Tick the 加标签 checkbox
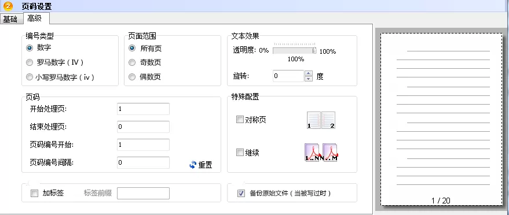 click(34, 194)
